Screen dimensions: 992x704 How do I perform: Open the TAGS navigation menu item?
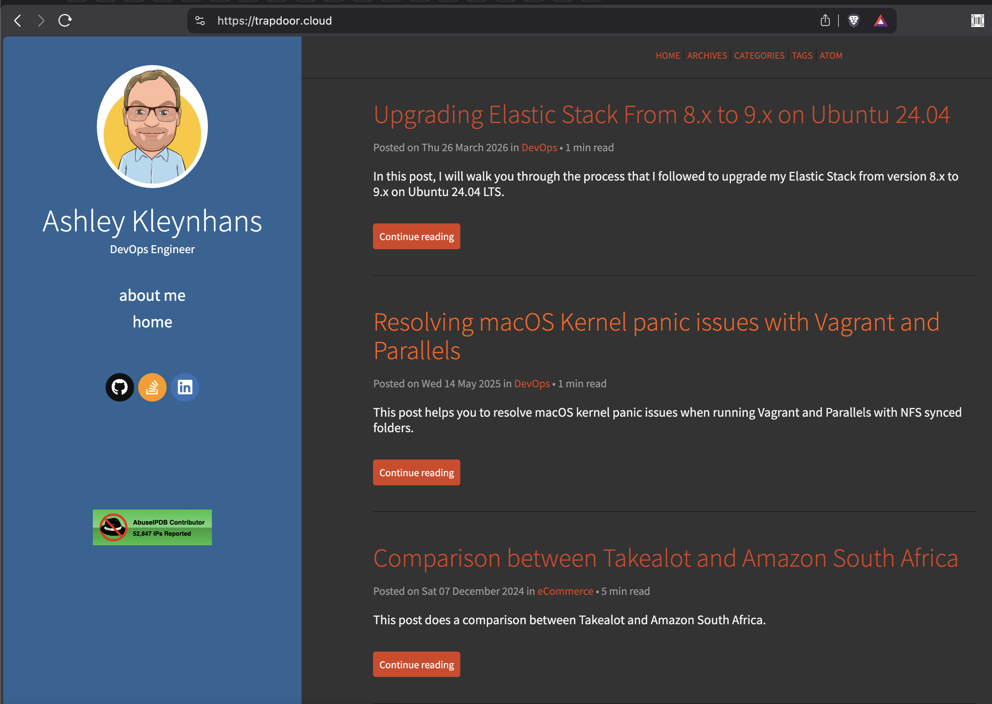click(802, 56)
